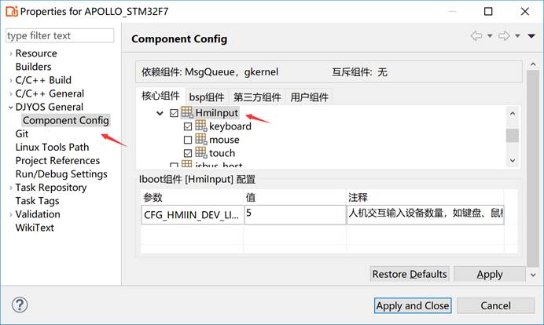Screen dimensions: 544x325
Task: Uncheck the HmiInput component checkbox
Action: tap(174, 113)
